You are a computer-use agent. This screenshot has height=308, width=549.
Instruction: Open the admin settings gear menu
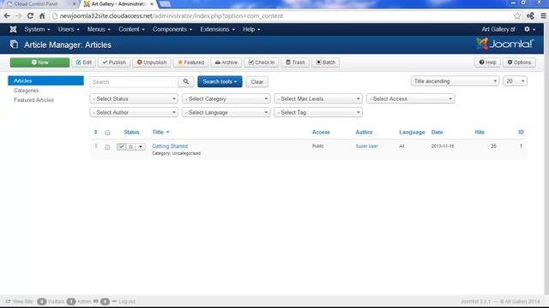(529, 29)
